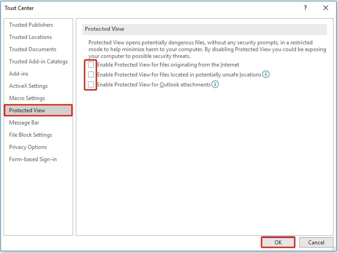Toggle Protected View for unsafe locations checkbox
The image size is (338, 253).
point(91,74)
